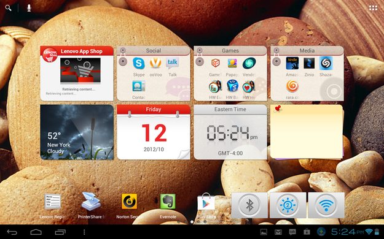
Task: Launch ooVoo from Social folder
Action: (155, 63)
